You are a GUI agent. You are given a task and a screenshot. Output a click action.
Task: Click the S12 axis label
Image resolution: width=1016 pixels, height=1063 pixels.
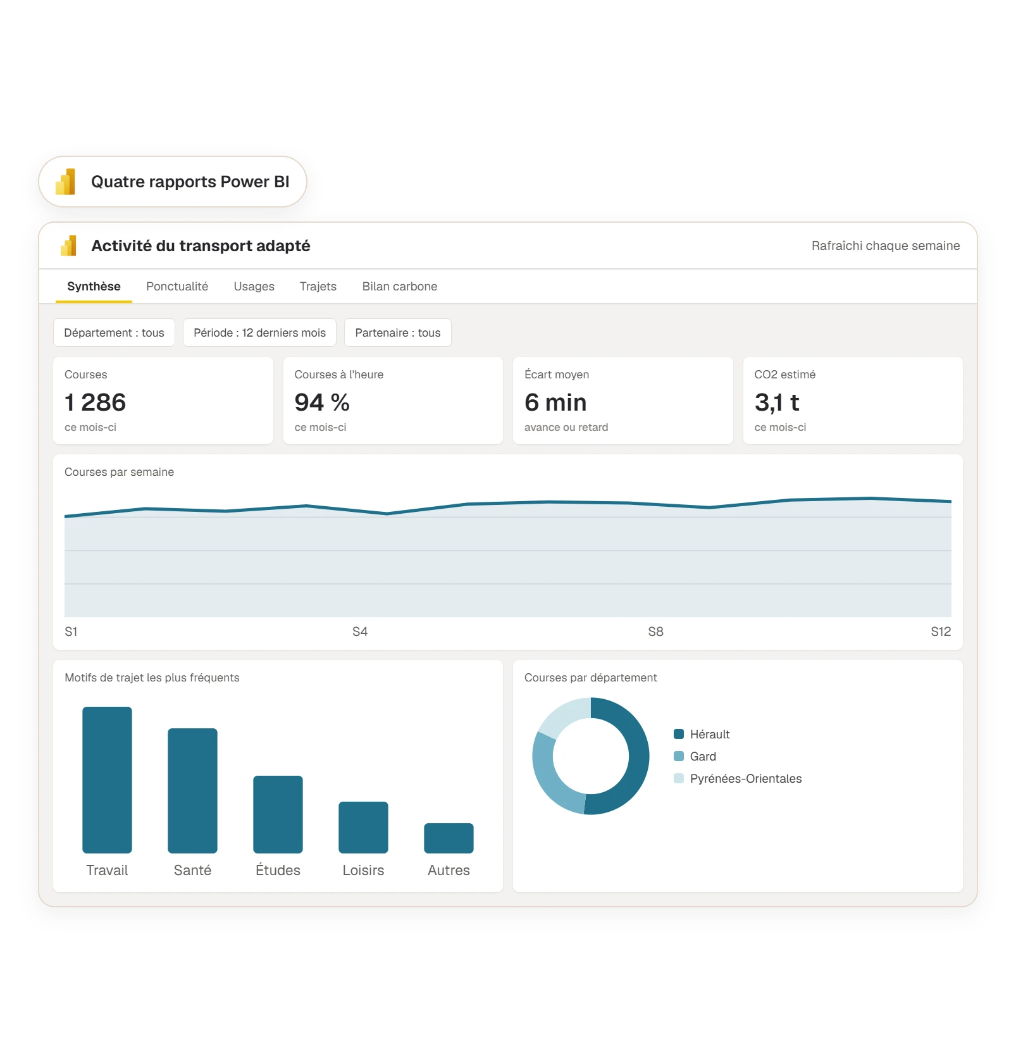pyautogui.click(x=941, y=631)
